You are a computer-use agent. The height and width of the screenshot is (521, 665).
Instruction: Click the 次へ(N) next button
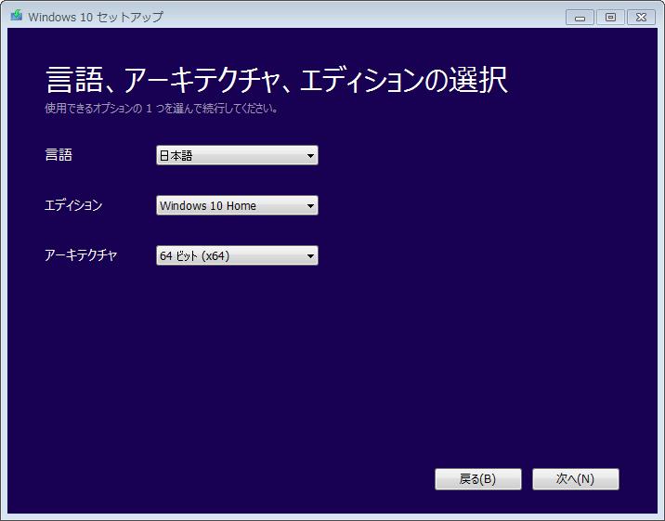tap(576, 479)
